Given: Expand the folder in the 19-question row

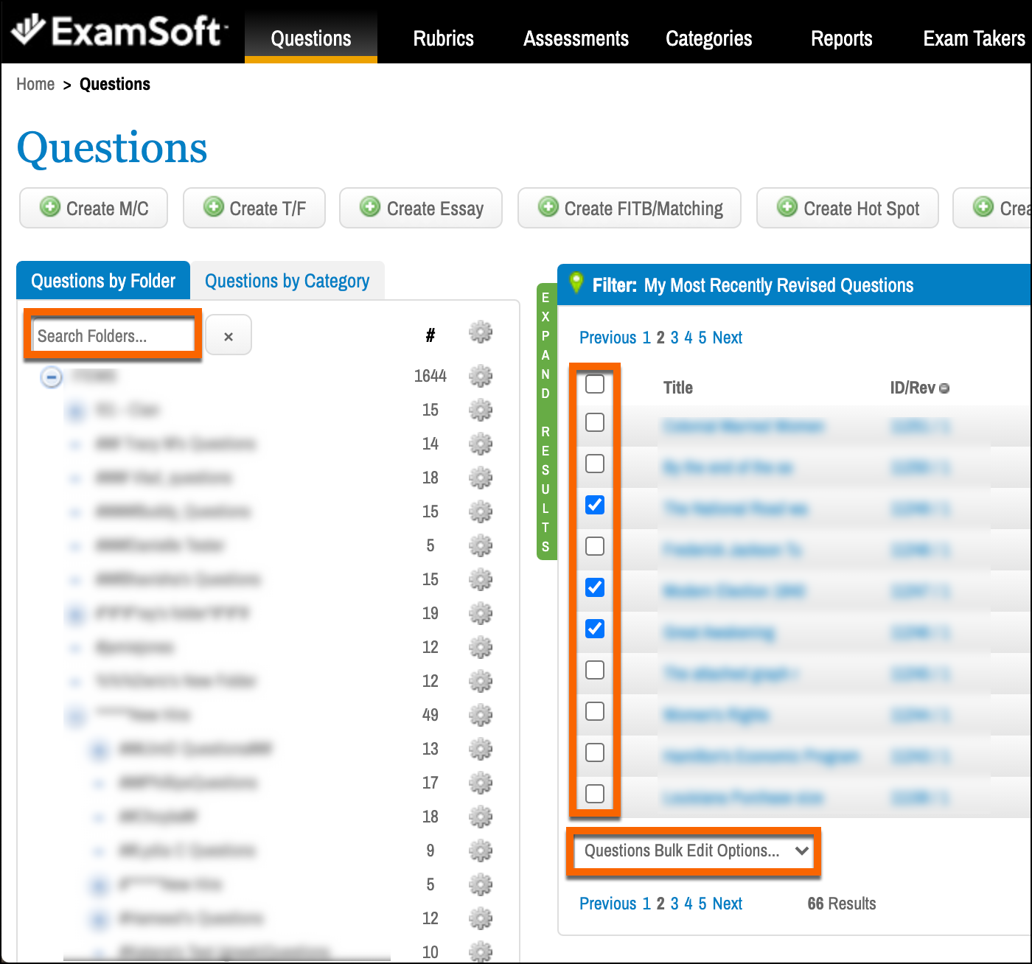Looking at the screenshot, I should [75, 614].
